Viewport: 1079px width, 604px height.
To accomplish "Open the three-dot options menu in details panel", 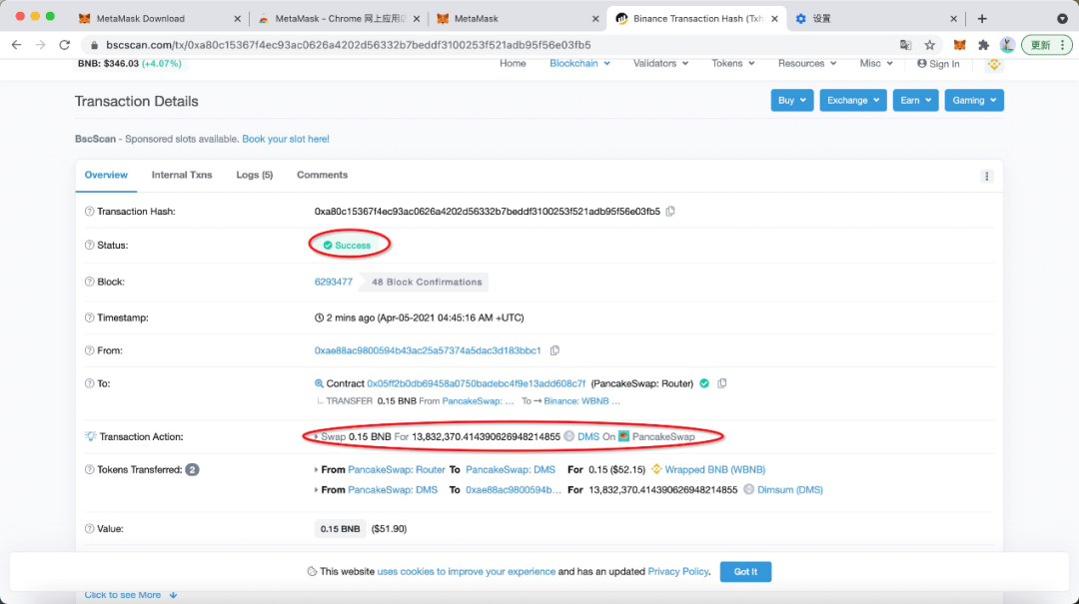I will pyautogui.click(x=987, y=176).
